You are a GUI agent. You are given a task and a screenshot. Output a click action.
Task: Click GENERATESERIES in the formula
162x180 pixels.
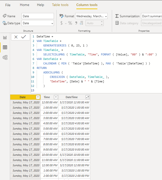pyautogui.click(x=55, y=45)
